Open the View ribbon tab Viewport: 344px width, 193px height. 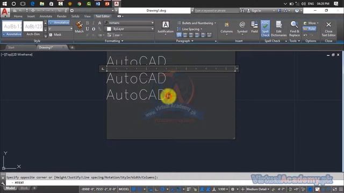point(87,16)
